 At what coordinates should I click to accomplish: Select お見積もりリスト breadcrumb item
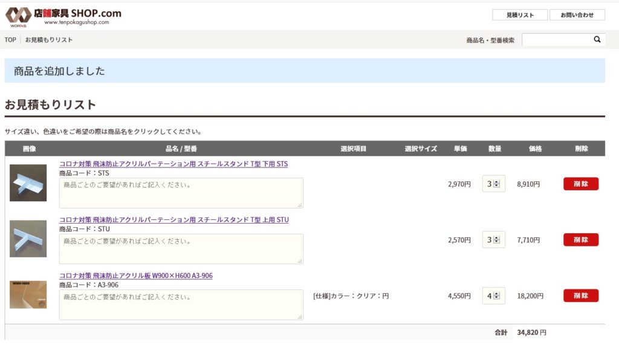49,40
